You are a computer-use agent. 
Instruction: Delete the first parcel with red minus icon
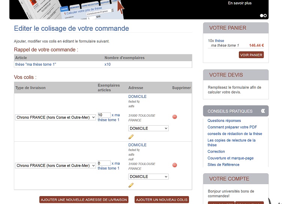click(175, 117)
